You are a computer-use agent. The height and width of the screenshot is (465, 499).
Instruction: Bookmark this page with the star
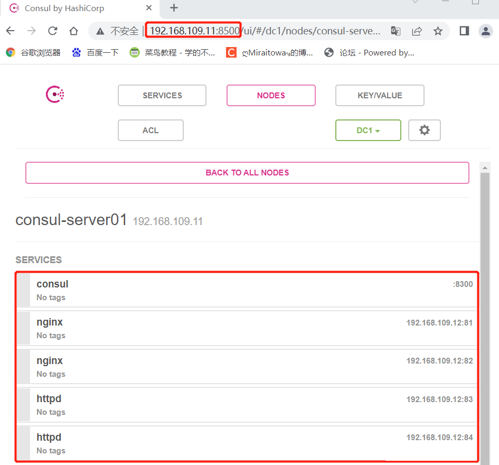(x=438, y=31)
